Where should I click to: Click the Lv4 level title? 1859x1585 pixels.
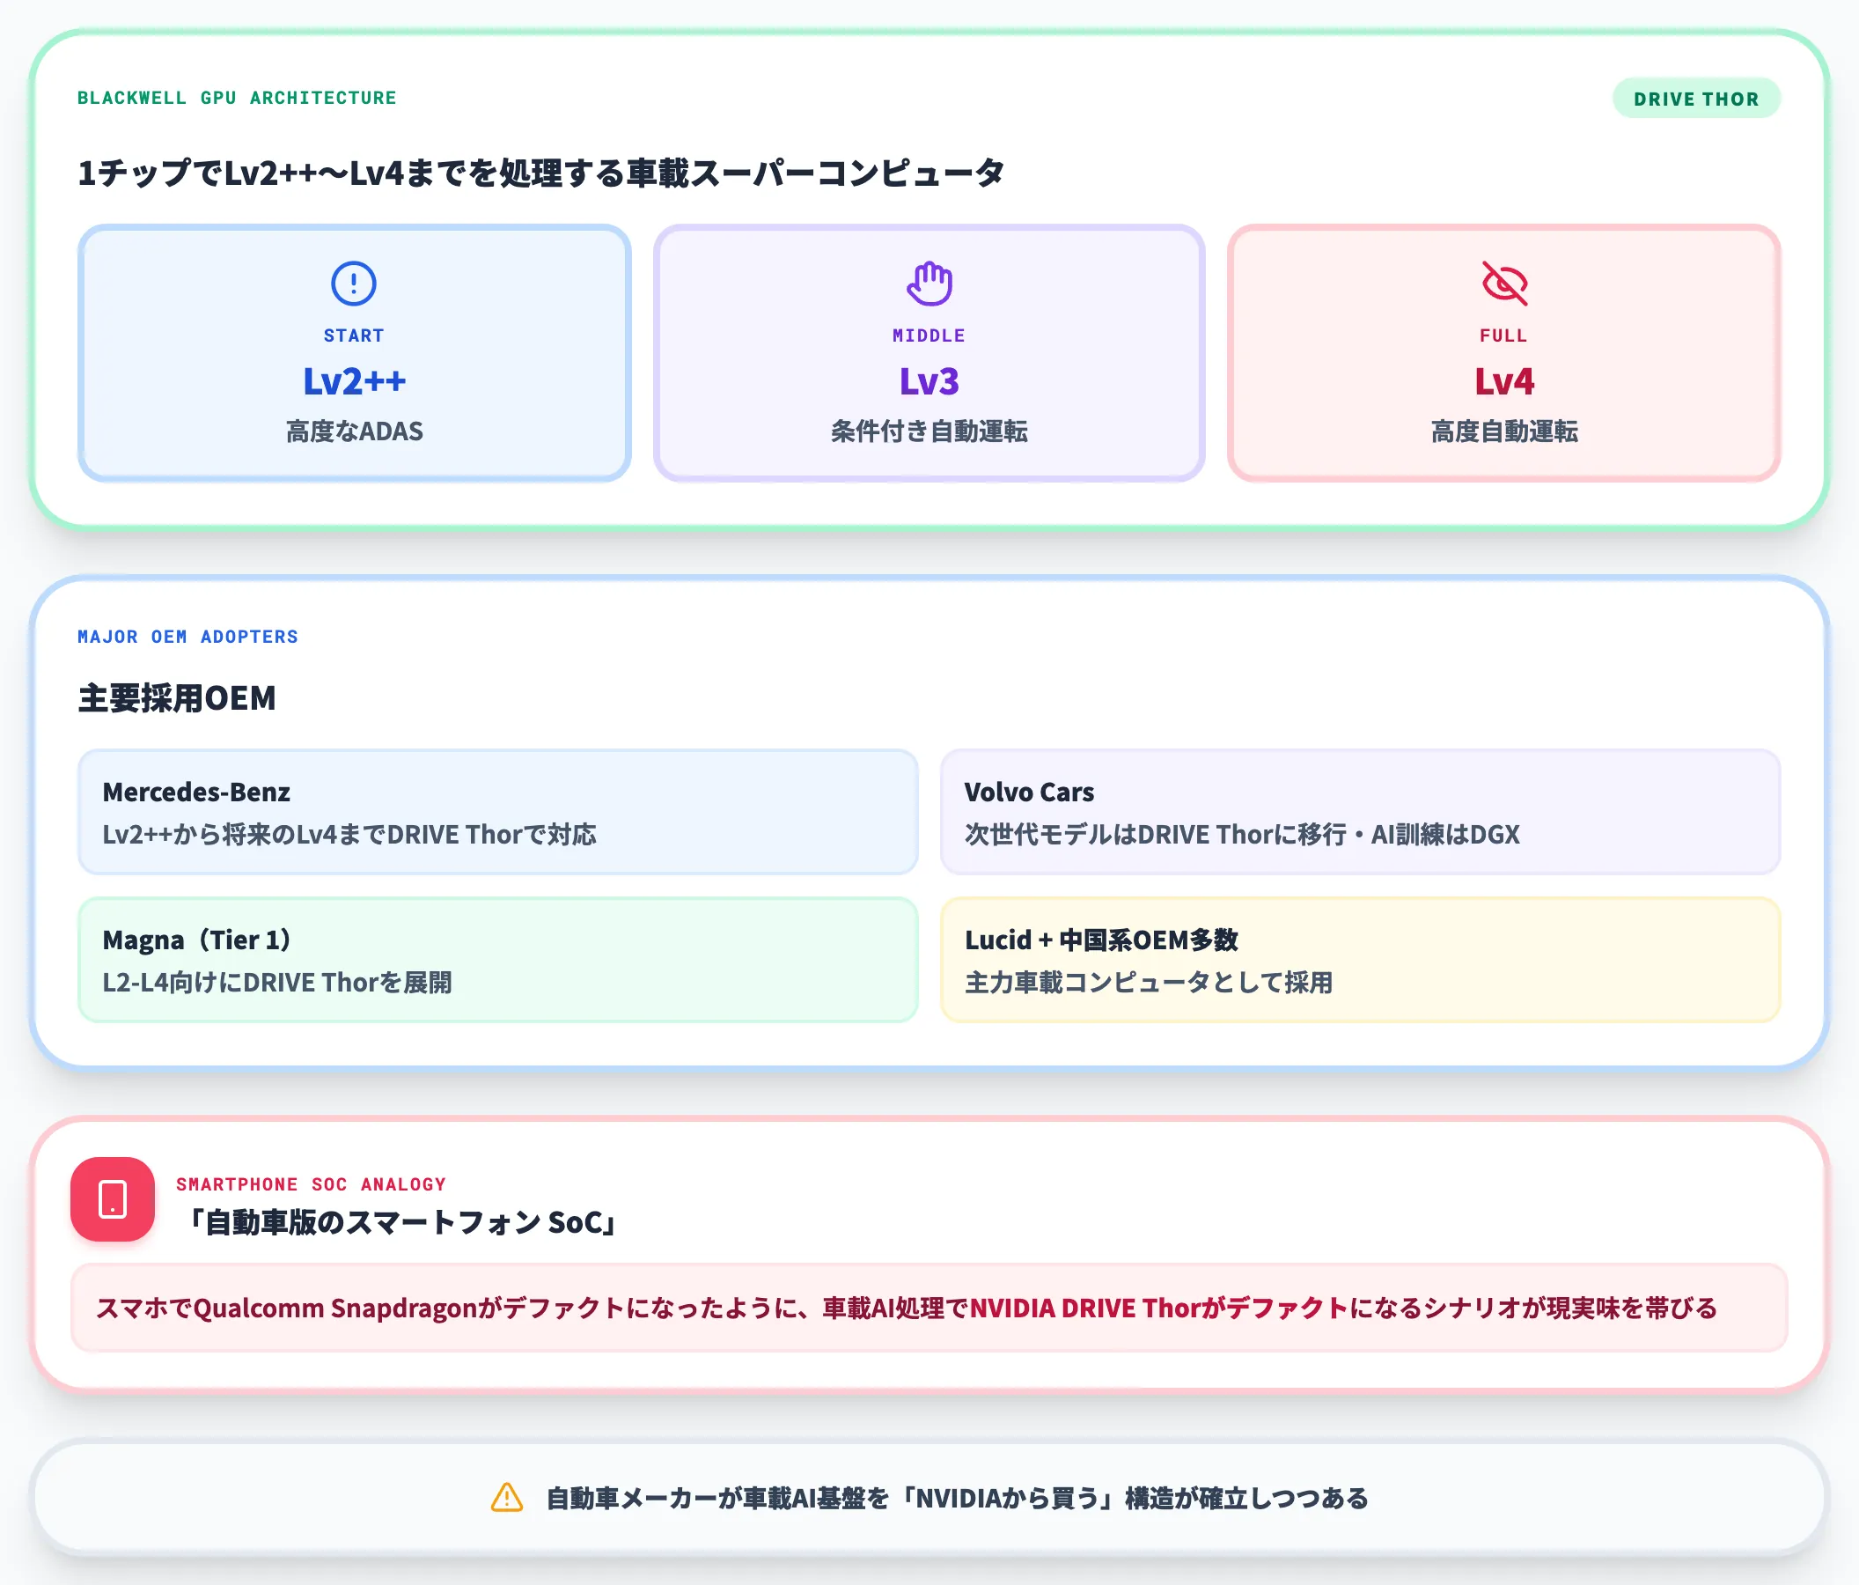1504,381
